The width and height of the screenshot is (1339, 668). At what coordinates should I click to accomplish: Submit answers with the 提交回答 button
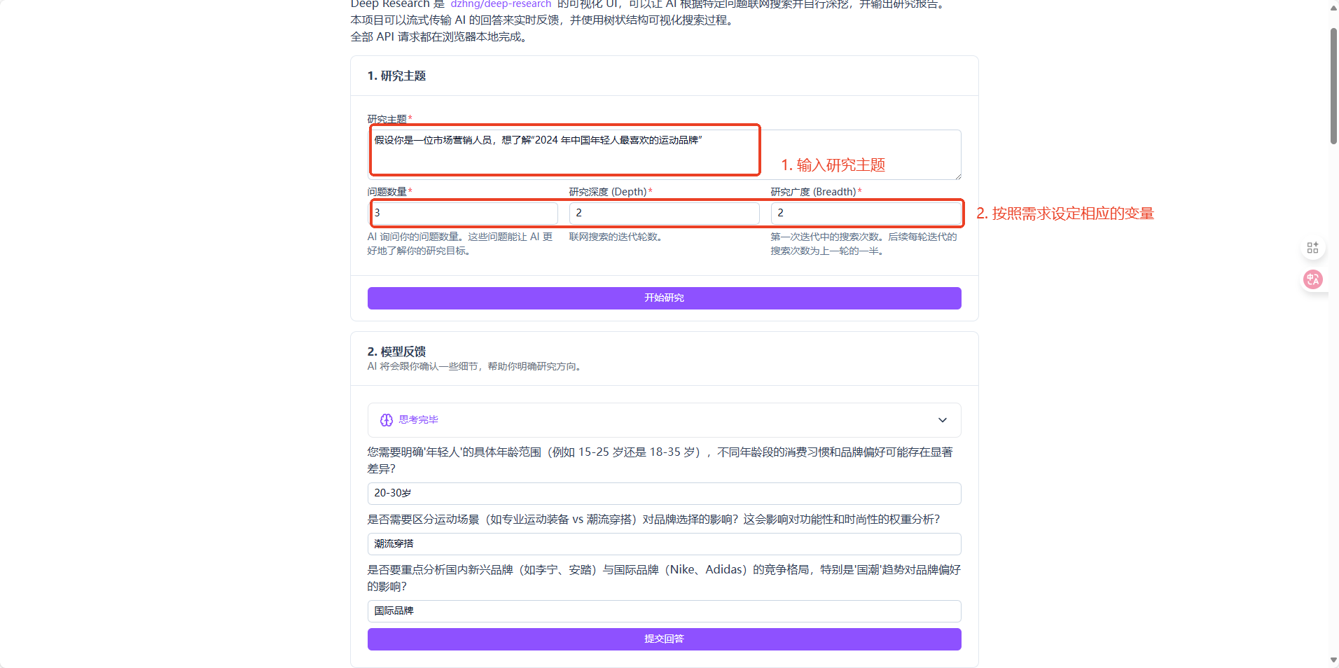tap(664, 639)
